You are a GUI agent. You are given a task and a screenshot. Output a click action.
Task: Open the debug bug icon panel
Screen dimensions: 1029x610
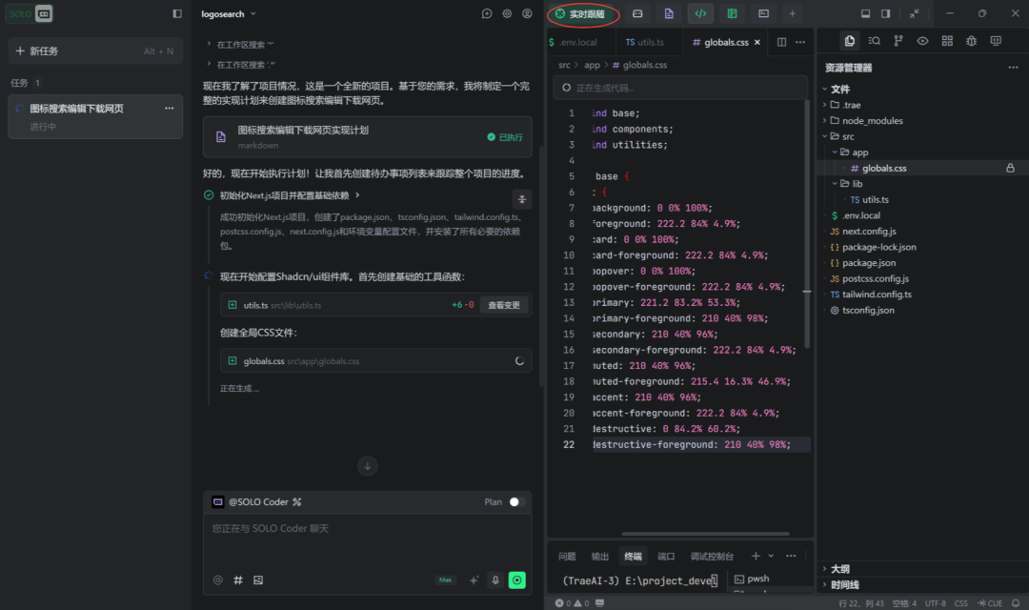coord(971,41)
